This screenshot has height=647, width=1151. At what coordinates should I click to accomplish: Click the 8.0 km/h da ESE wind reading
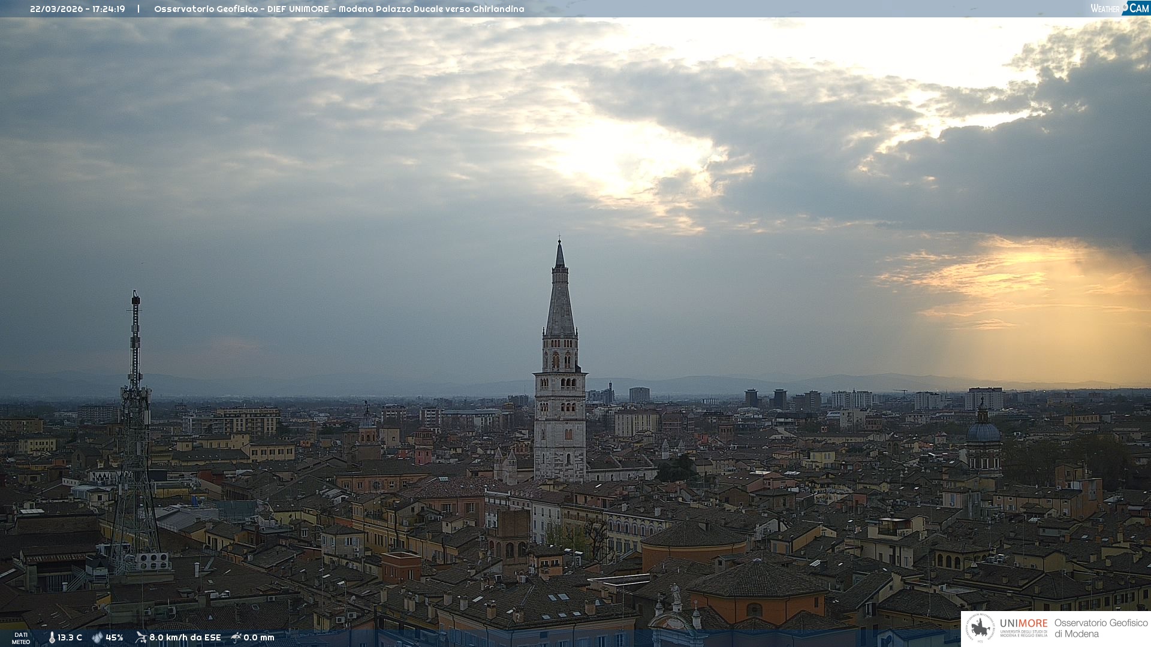point(185,637)
